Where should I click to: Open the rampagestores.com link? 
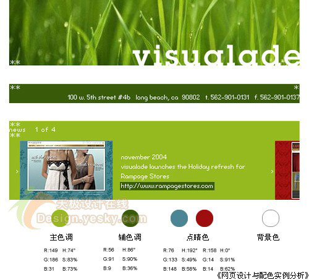click(x=167, y=186)
